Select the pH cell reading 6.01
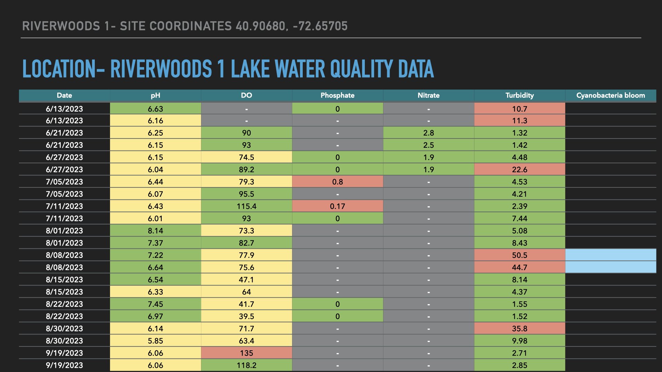The height and width of the screenshot is (372, 662). click(156, 218)
